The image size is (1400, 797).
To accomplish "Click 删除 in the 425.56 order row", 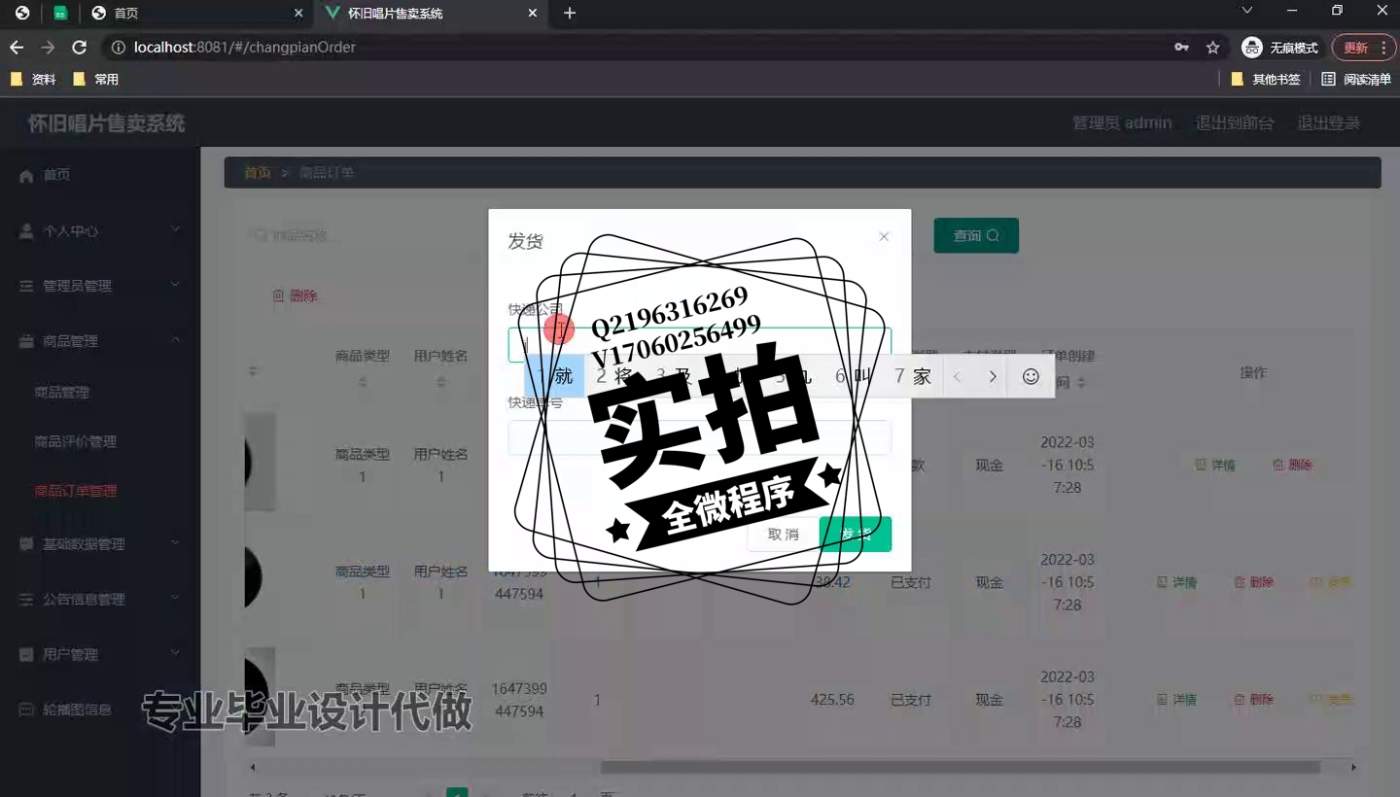I will pyautogui.click(x=1254, y=700).
